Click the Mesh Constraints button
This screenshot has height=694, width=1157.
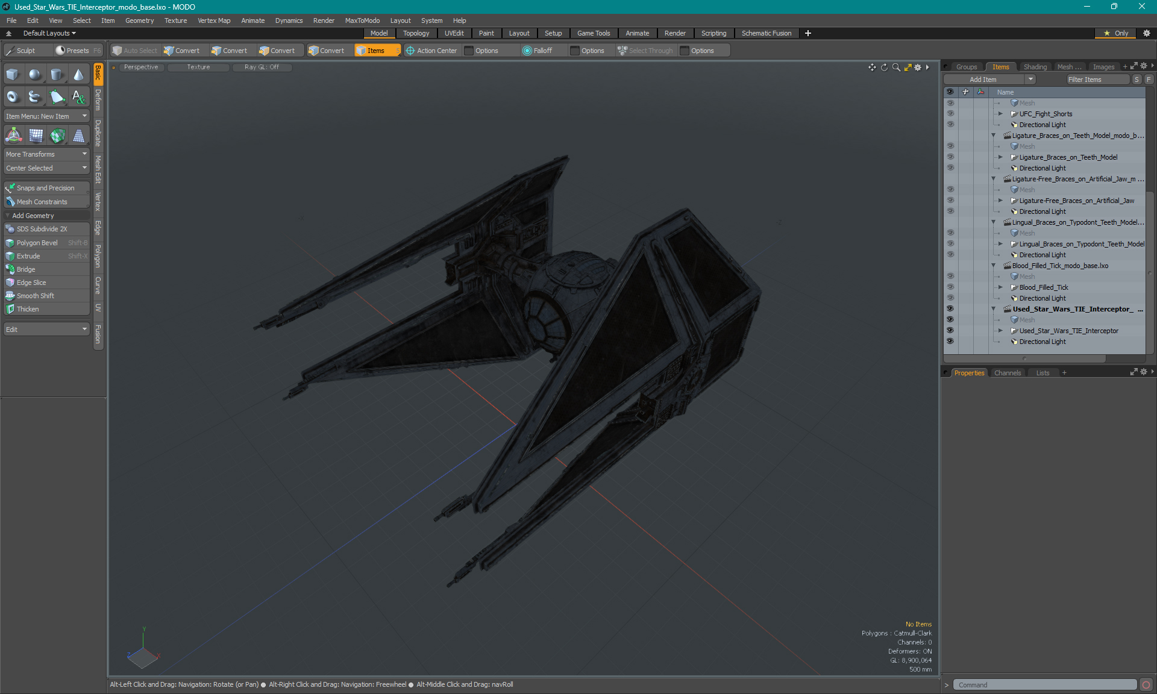tap(46, 202)
